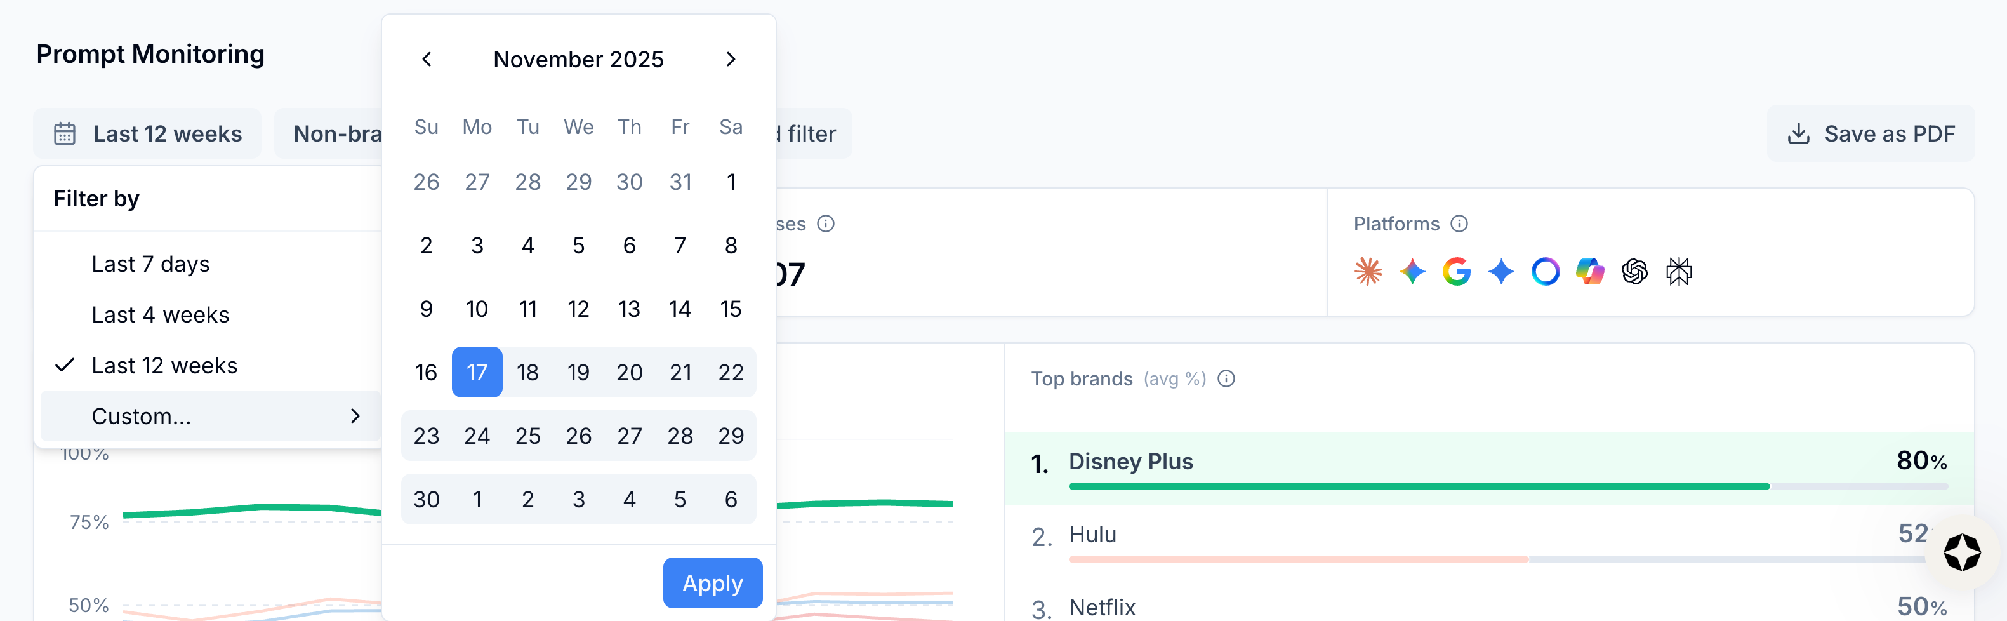The width and height of the screenshot is (2007, 621).
Task: Click the info icon beside the cut-off 'ses' label
Action: tap(825, 224)
